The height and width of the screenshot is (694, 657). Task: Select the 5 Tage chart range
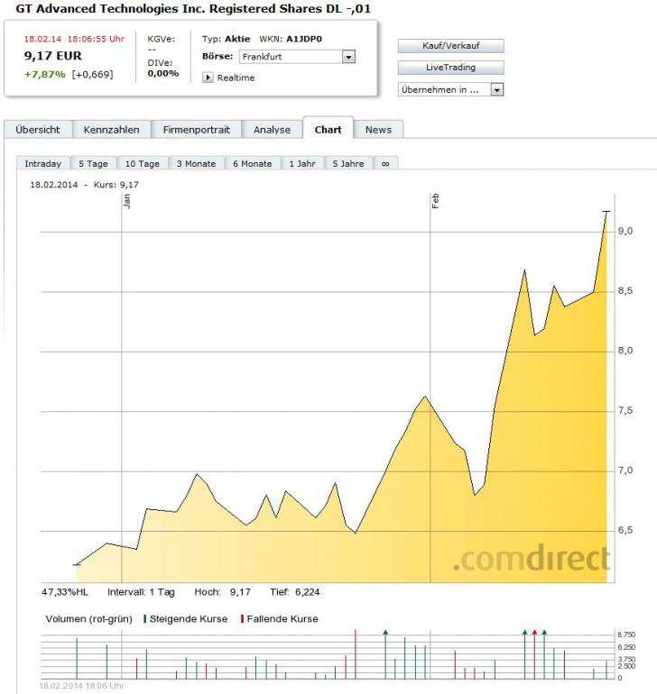point(93,164)
